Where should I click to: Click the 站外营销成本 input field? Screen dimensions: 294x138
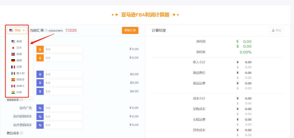coord(63,125)
